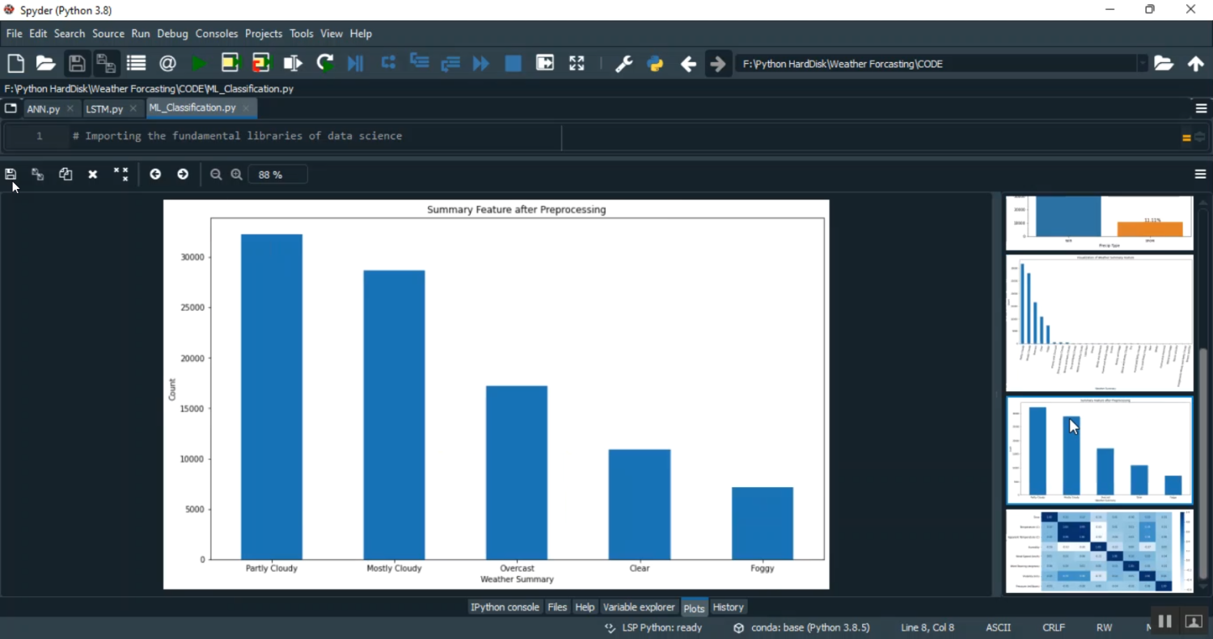1213x639 pixels.
Task: Open the Debug menu
Action: [172, 34]
